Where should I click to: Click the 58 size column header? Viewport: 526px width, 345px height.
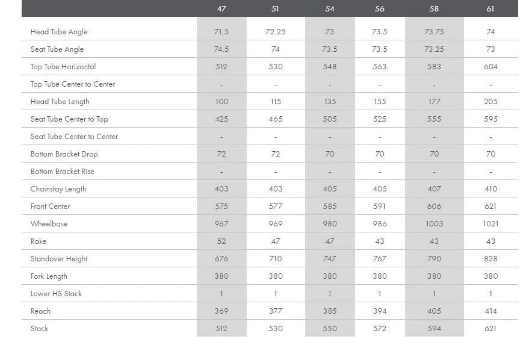[x=434, y=9]
